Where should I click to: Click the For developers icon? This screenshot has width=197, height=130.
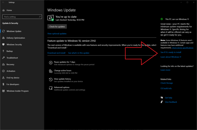pos(4,84)
